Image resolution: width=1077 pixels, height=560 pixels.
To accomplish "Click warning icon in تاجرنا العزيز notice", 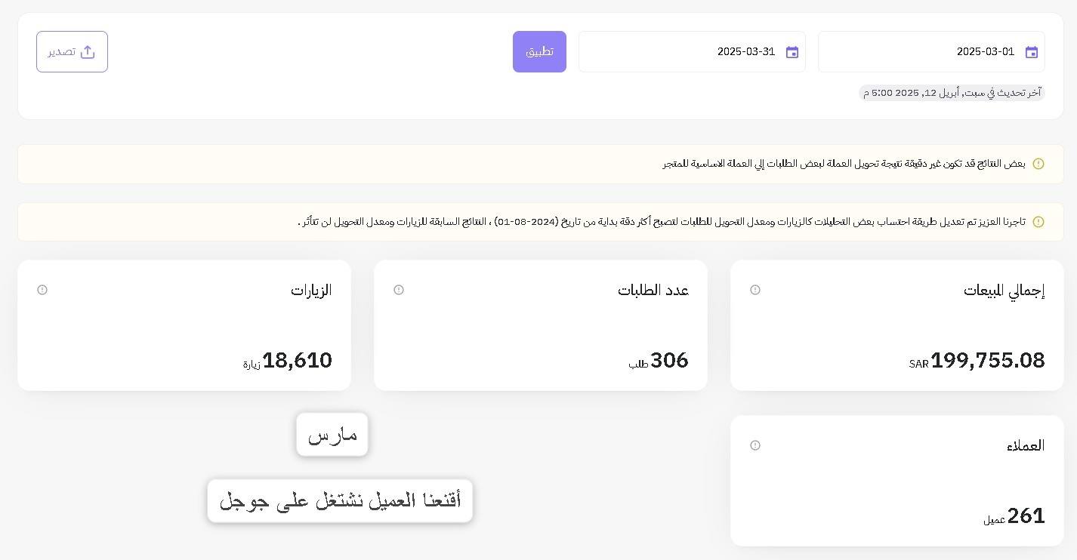I will (x=1038, y=222).
